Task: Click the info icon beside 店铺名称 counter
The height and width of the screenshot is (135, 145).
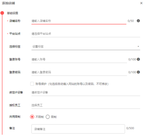Action: (x=138, y=21)
